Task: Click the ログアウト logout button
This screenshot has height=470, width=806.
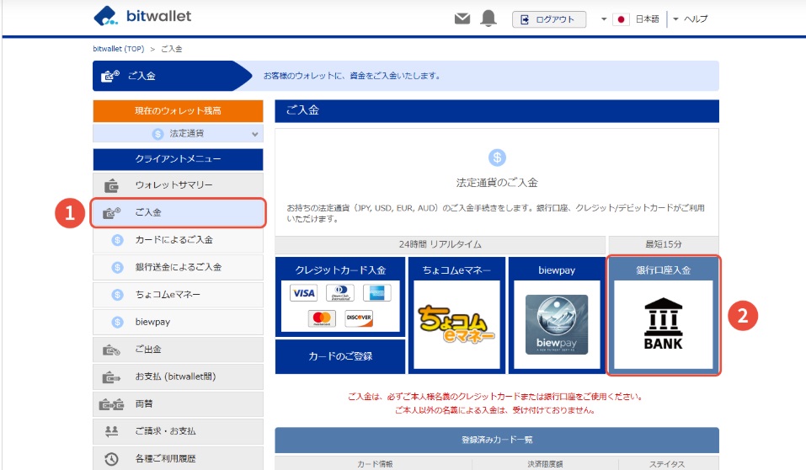Action: pyautogui.click(x=549, y=19)
